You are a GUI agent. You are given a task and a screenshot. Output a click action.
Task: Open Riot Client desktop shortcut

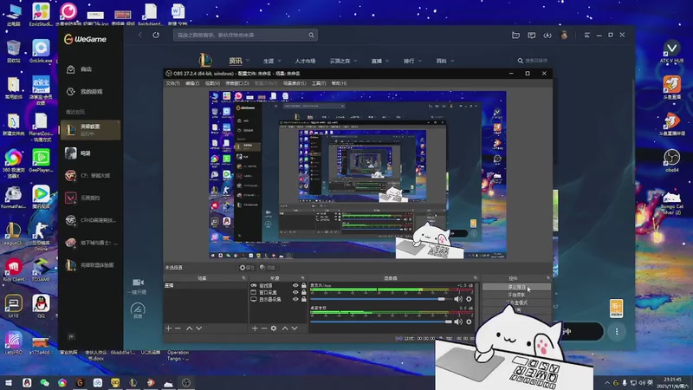tap(13, 270)
